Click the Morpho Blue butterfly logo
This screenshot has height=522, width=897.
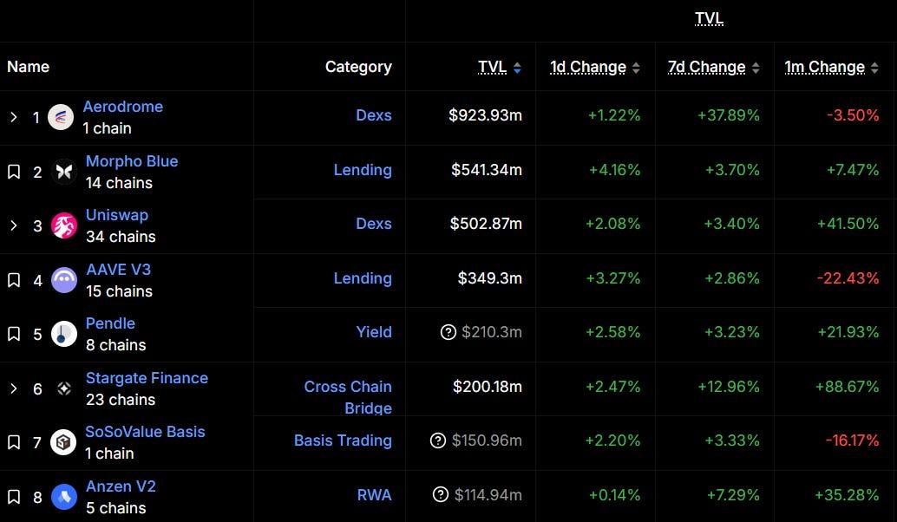64,172
